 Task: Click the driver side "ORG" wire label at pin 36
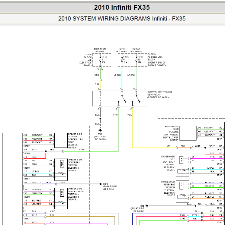point(34,164)
